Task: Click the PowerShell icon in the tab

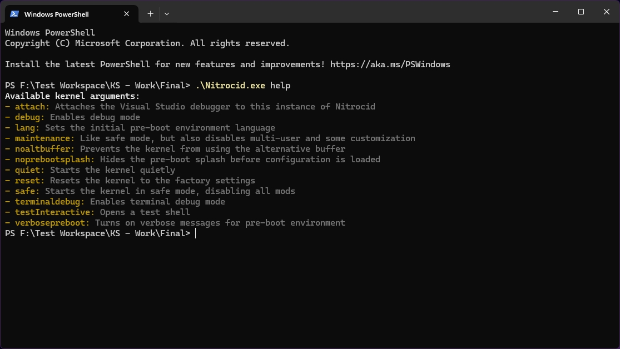Action: (x=14, y=13)
